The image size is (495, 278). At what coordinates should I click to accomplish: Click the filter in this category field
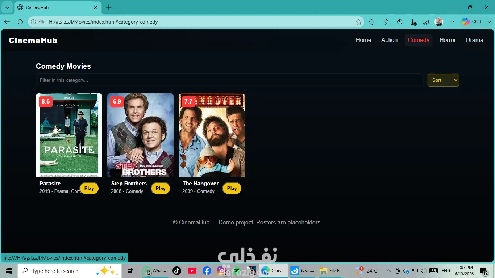(x=229, y=80)
